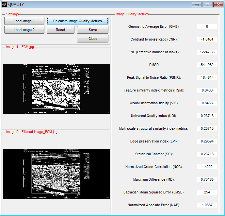Screen dimensions: 225x216
Task: Close the QUALITY window with X
Action: point(218,5)
